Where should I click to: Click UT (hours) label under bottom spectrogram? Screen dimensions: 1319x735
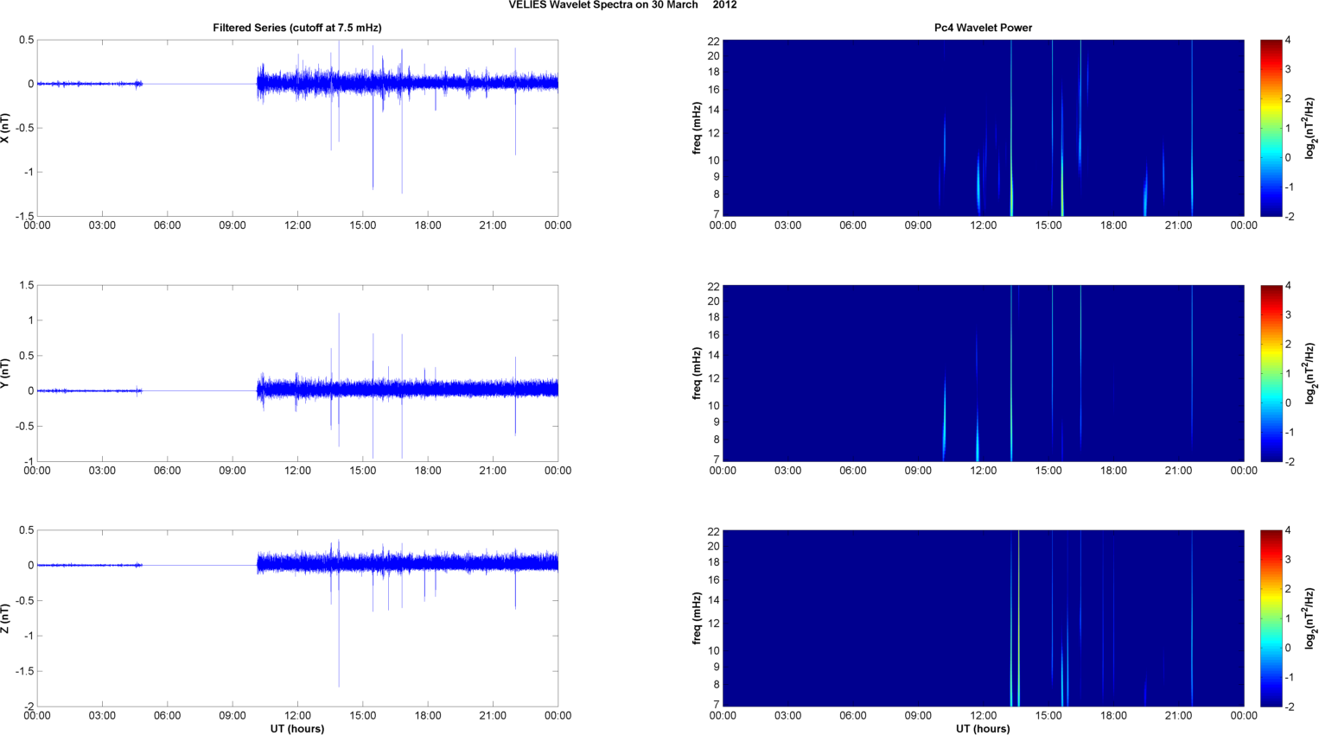[983, 729]
